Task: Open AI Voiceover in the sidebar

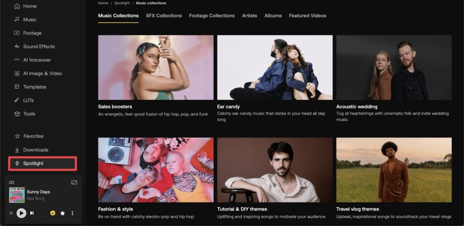Action: point(33,60)
